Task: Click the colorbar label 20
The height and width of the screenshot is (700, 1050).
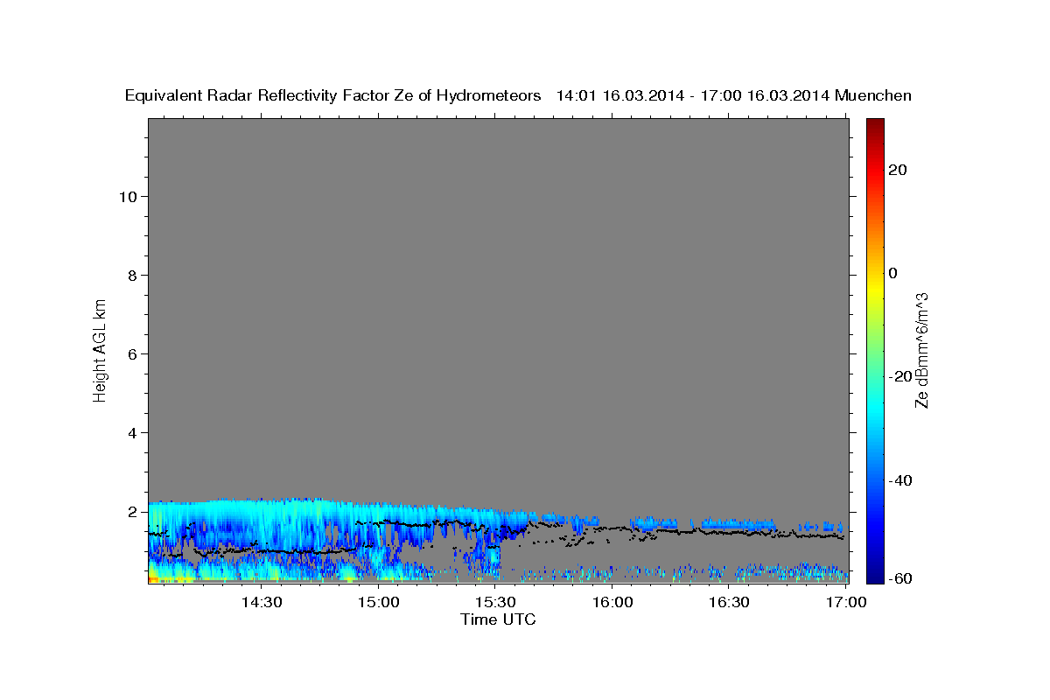Action: 899,170
